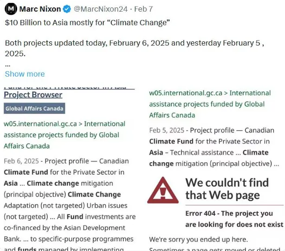The width and height of the screenshot is (285, 251).
Task: Click the Feb 5, 2025 result date
Action: click(x=167, y=130)
